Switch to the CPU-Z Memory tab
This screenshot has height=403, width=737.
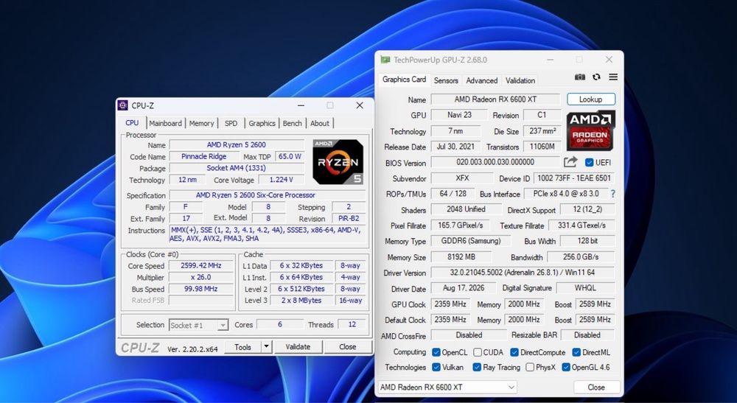[x=201, y=123]
